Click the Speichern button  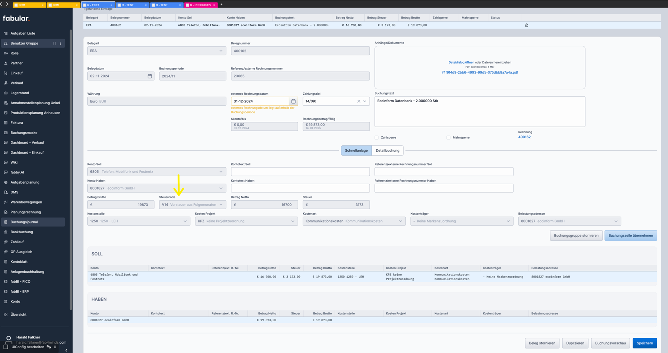coord(644,343)
